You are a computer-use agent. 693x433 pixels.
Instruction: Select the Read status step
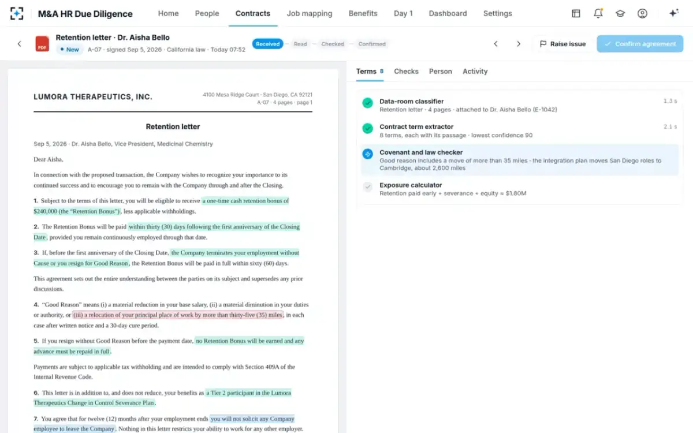coord(300,44)
